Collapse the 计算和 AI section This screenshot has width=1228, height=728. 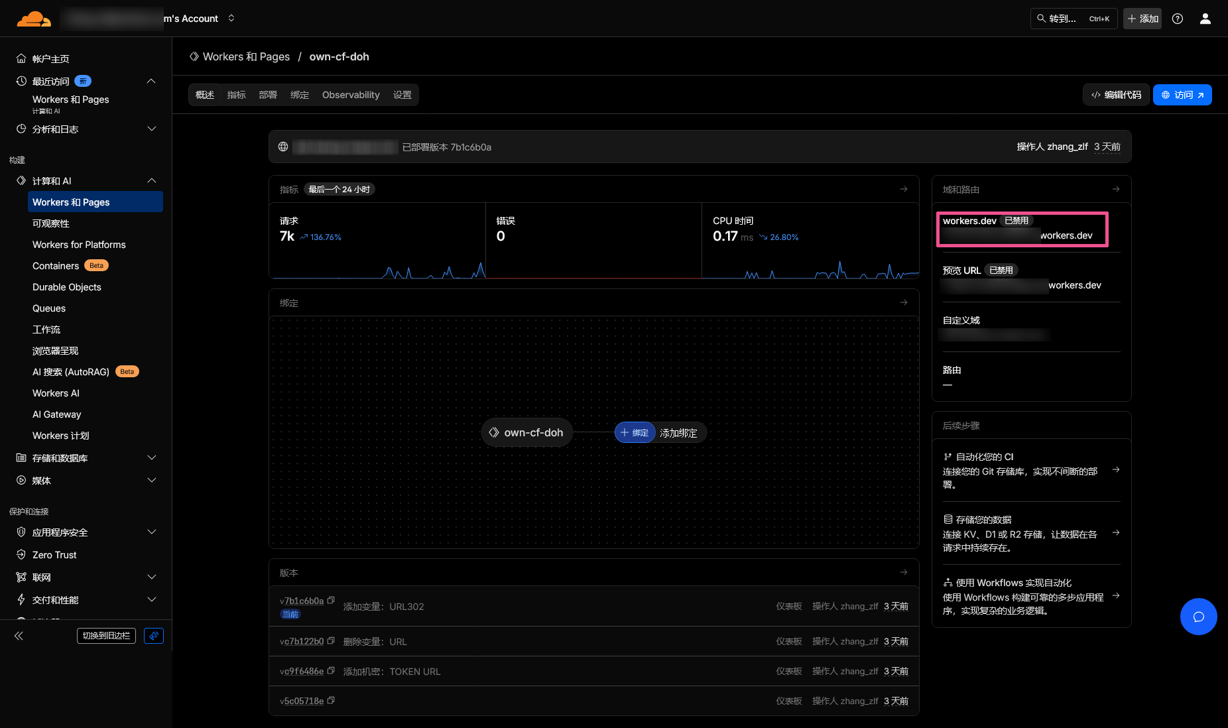[151, 181]
